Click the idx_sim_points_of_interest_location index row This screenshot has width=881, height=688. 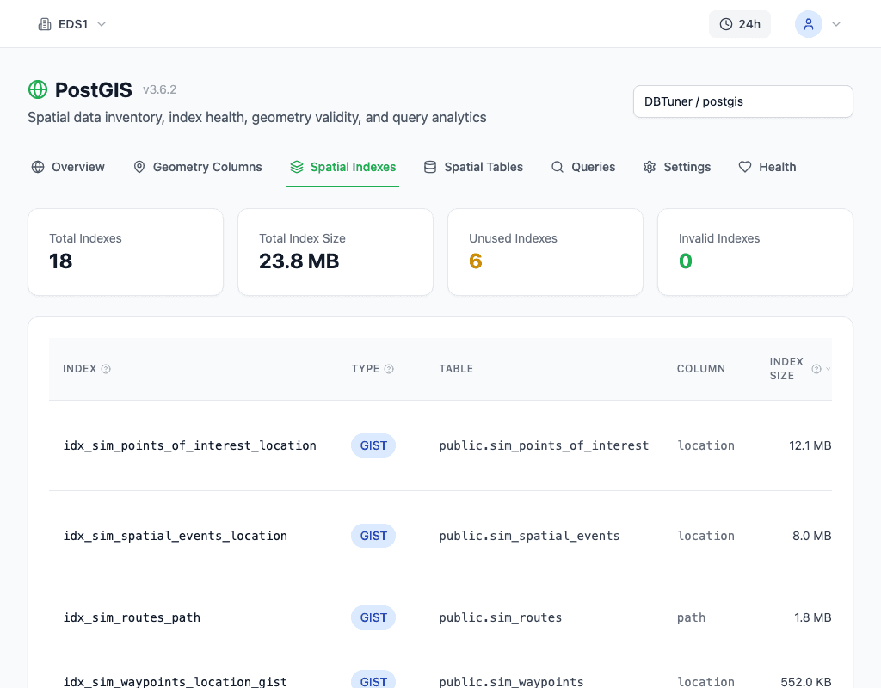tap(190, 445)
